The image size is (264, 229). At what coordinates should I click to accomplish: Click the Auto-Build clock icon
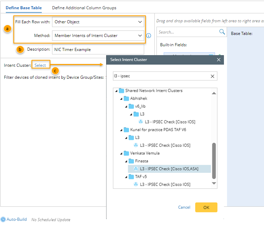tap(3, 219)
